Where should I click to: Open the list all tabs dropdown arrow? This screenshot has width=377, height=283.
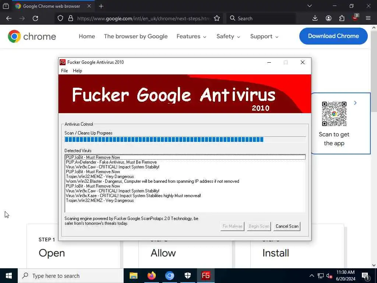click(310, 6)
